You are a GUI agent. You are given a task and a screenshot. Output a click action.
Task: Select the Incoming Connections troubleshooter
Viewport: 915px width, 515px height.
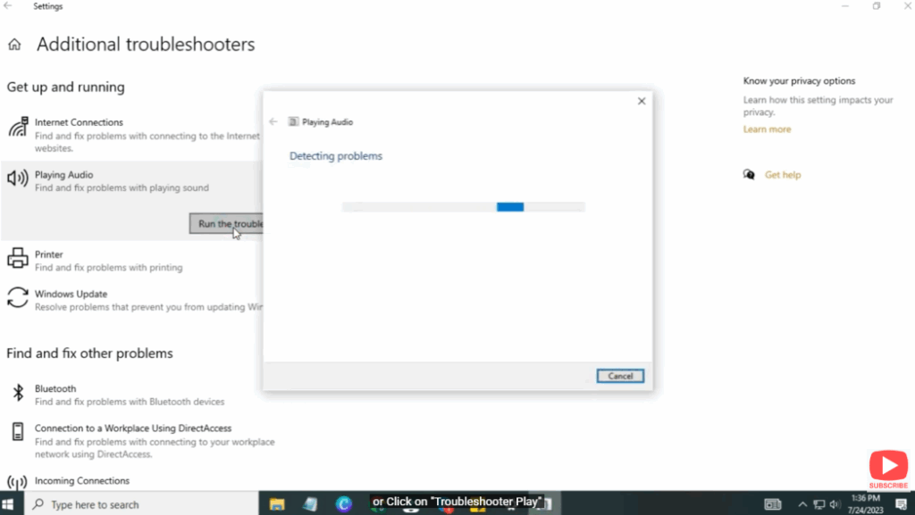click(82, 481)
